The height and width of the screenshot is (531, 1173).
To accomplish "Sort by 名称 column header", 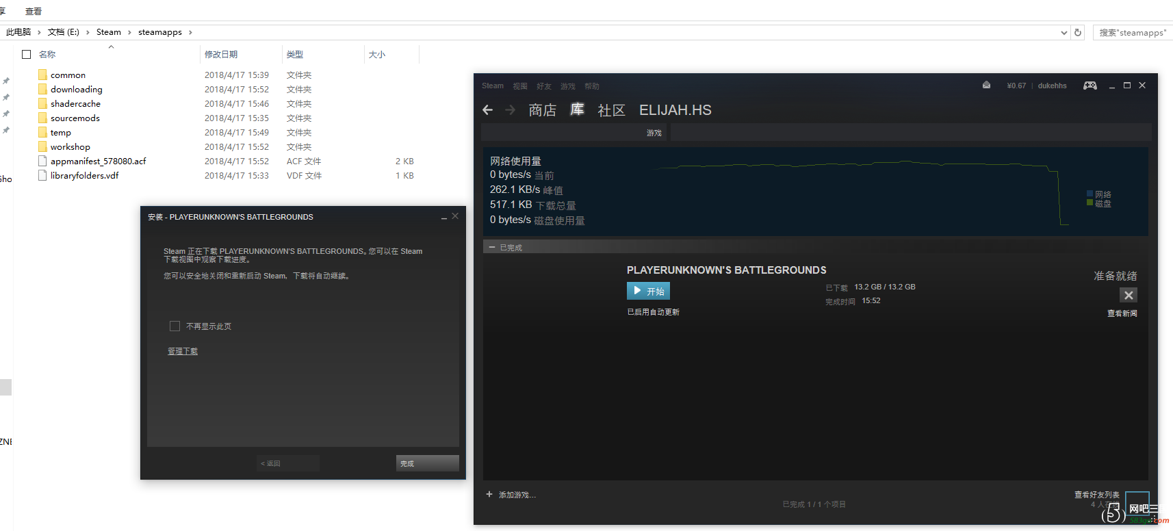I will [x=47, y=54].
